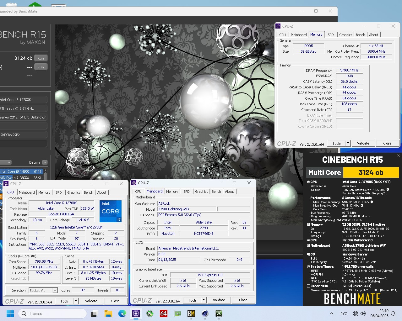
Task: Open the green A application on the taskbar
Action: pos(219,313)
